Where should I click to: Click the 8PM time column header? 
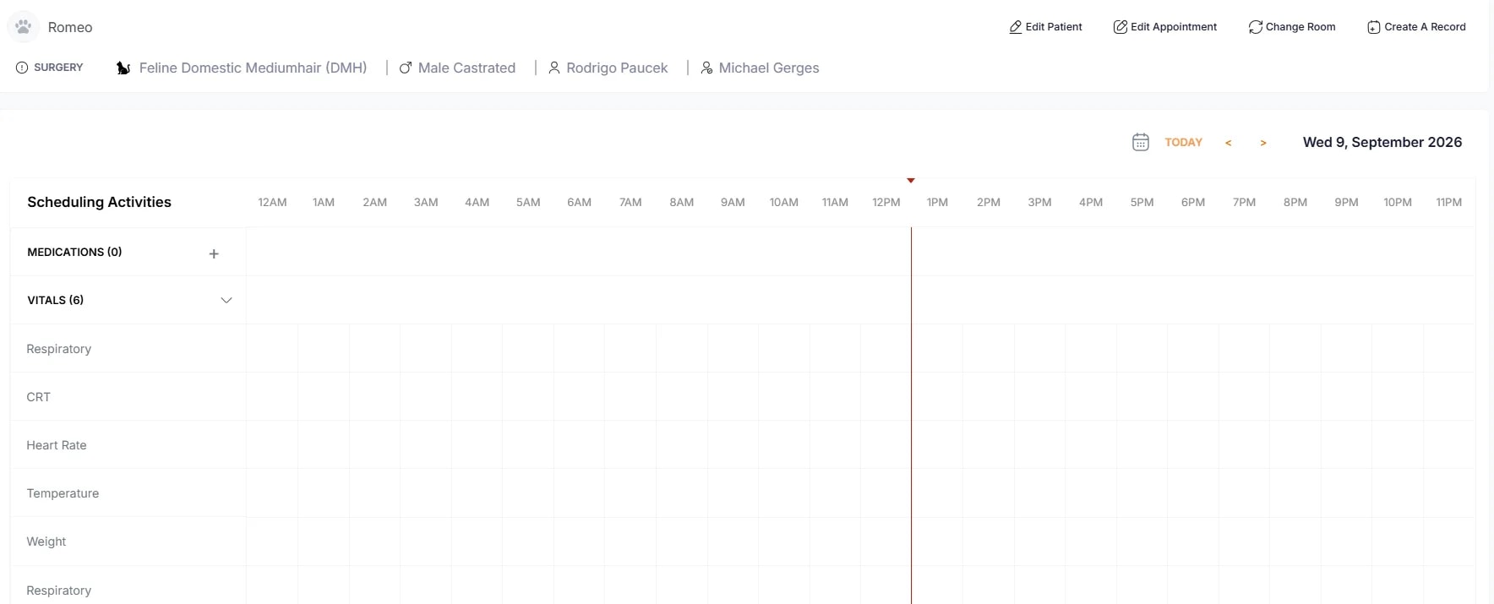tap(1295, 202)
